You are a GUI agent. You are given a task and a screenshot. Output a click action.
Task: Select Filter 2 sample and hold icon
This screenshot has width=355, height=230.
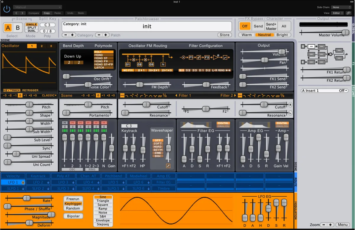(283, 96)
